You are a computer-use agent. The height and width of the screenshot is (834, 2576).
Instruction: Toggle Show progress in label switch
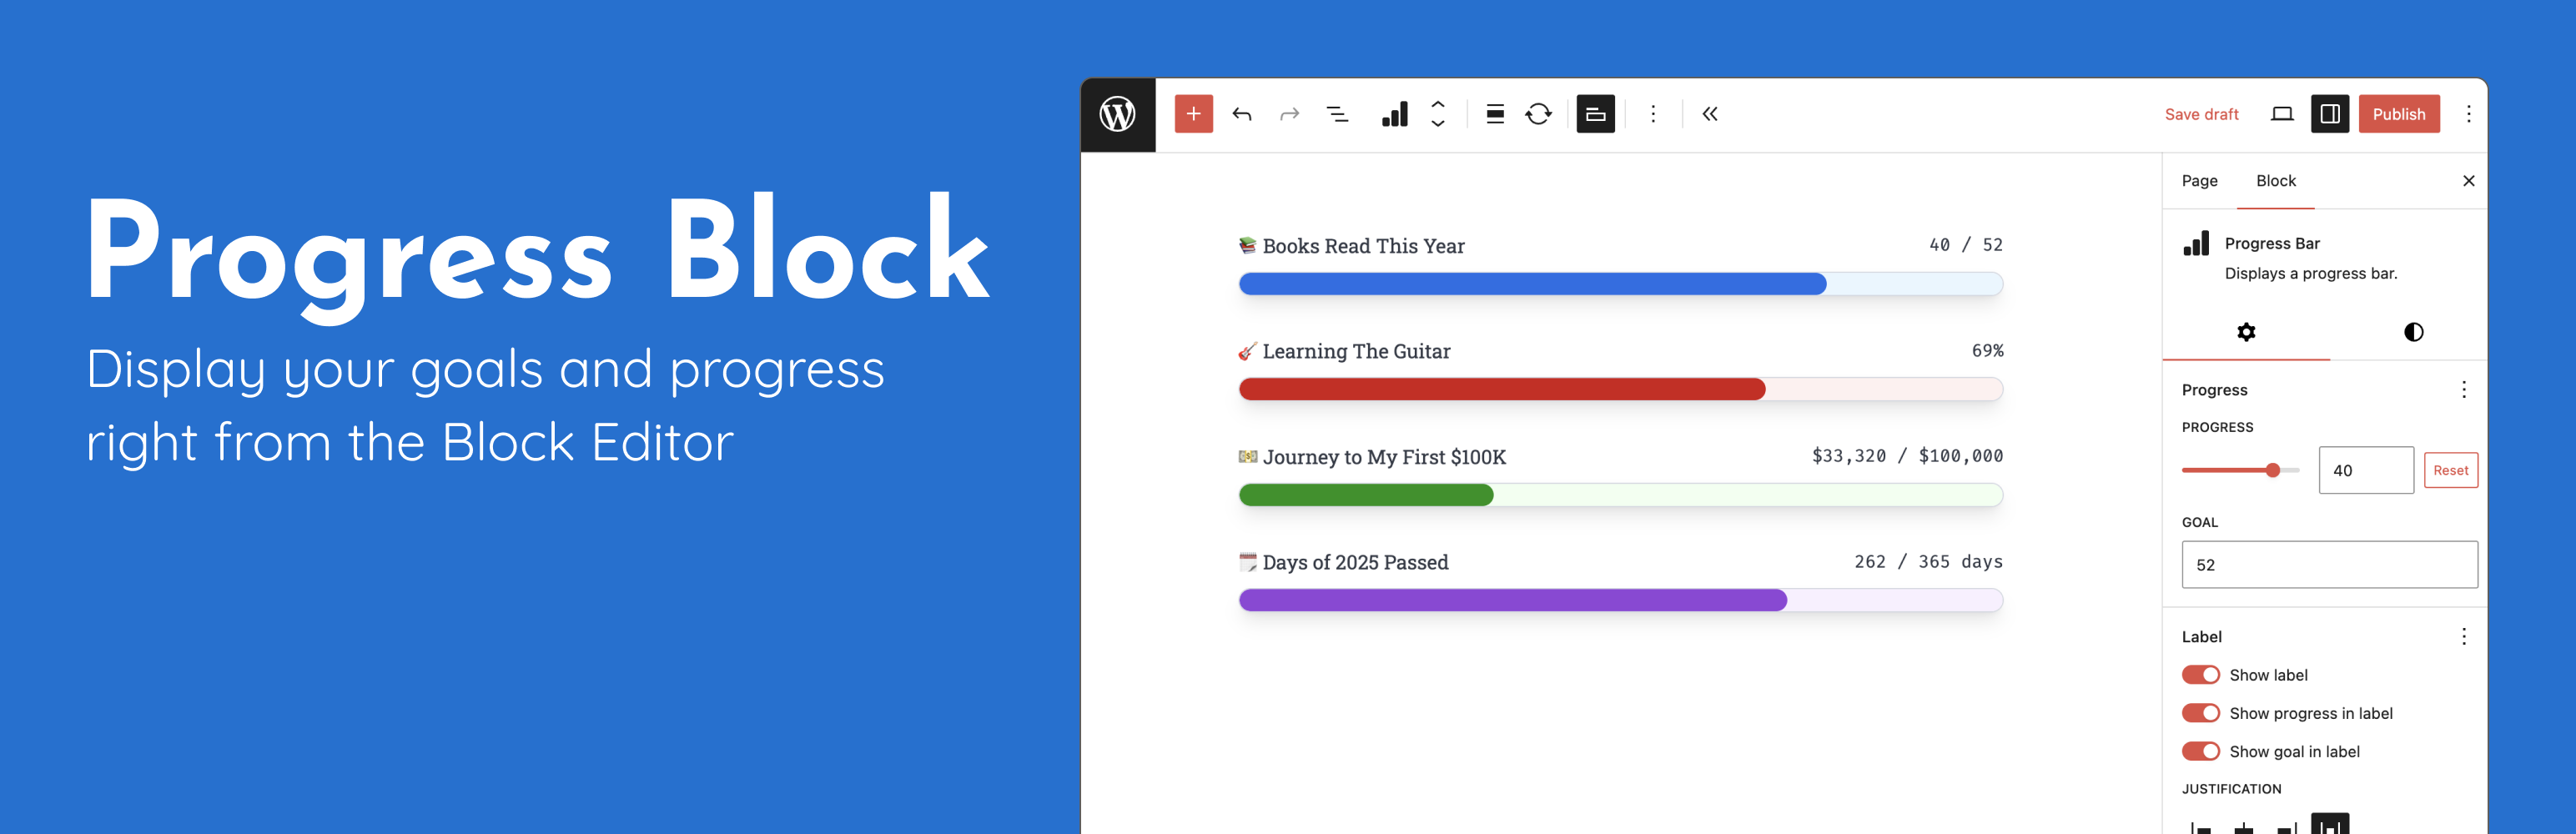click(2200, 713)
